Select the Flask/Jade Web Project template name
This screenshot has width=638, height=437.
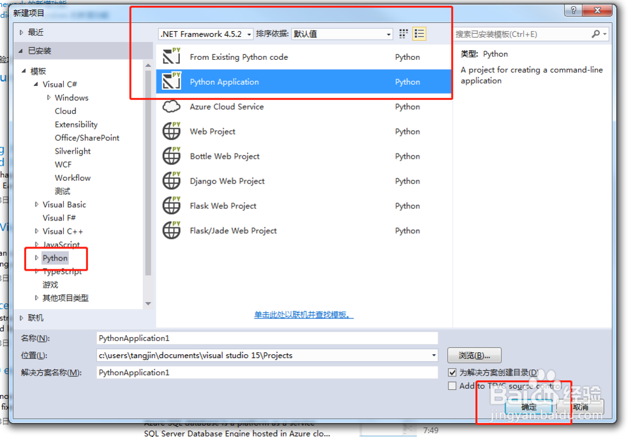[233, 231]
